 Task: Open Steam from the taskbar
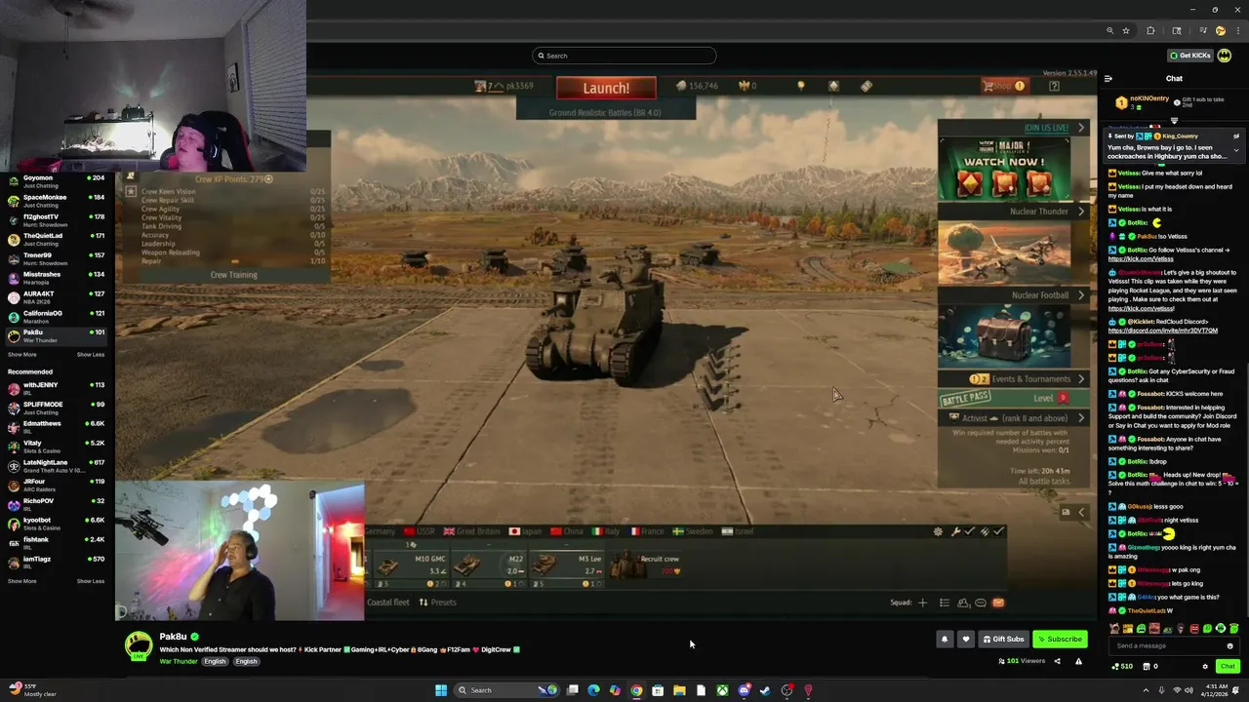(765, 690)
